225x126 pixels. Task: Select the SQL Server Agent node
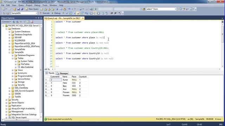tap(19, 118)
